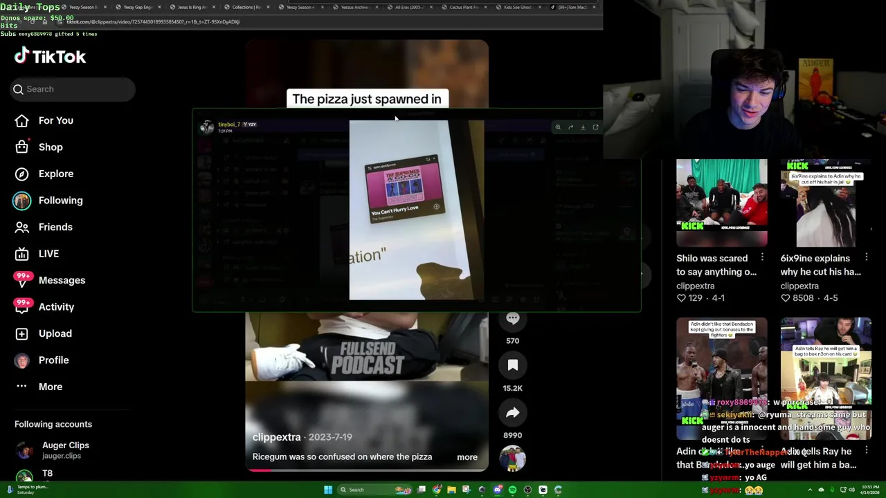The width and height of the screenshot is (886, 498).
Task: Focus the TikTok Search field
Action: [73, 89]
